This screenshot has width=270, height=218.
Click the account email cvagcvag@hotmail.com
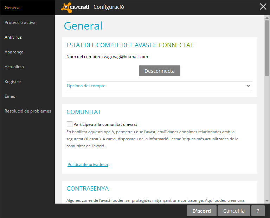125,57
